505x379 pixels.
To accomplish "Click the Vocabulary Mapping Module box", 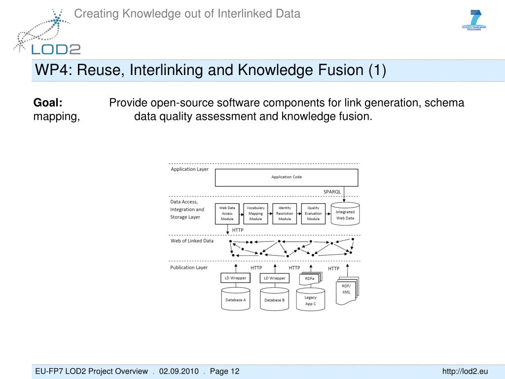I will (x=256, y=214).
